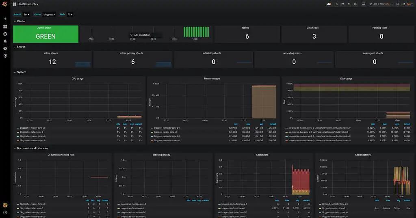Screen dimensions: 416x218
Task: Open dashboard settings gear in top bar
Action: click(x=355, y=4)
